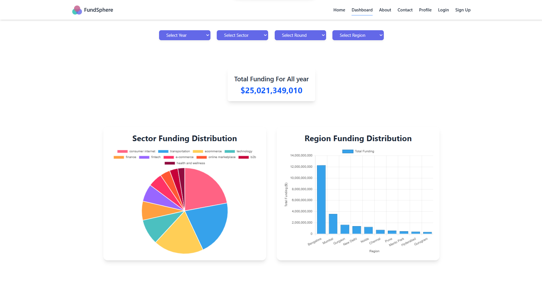The image size is (542, 308).
Task: Open the Select Round dropdown
Action: 300,35
